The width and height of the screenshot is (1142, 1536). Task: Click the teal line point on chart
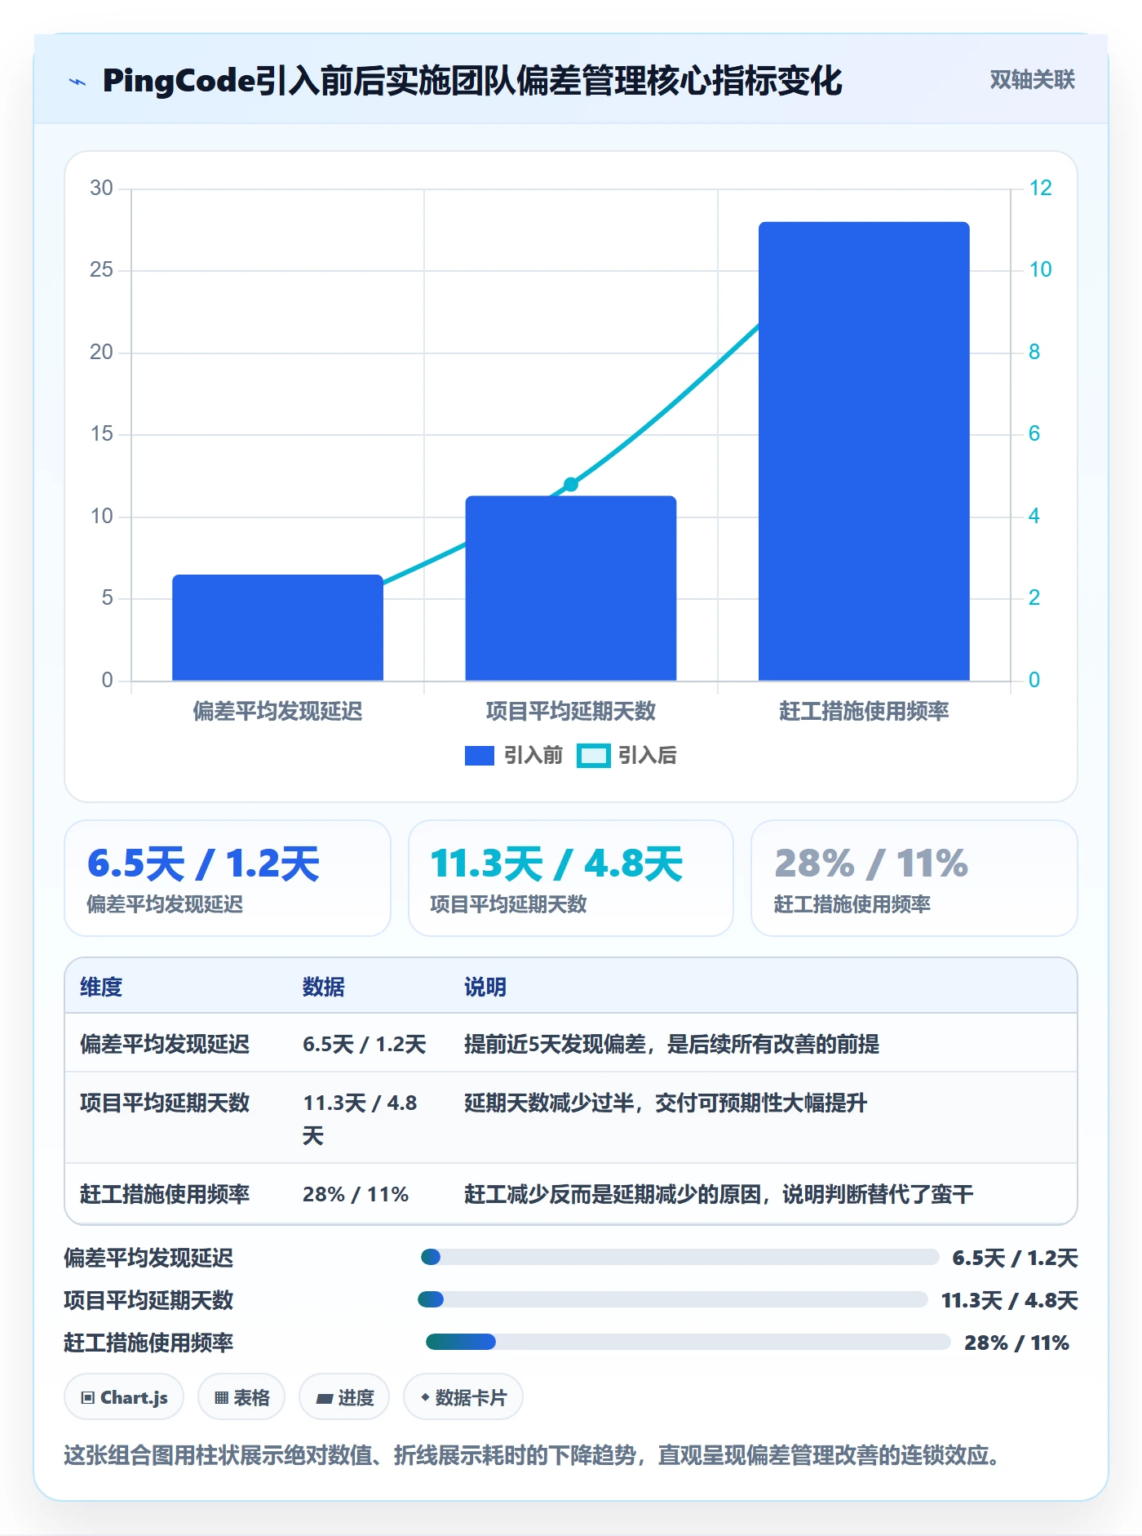tap(571, 484)
